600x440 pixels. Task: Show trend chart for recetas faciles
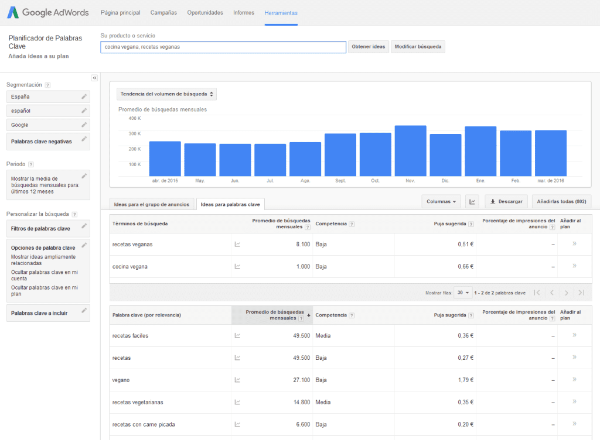(x=237, y=335)
